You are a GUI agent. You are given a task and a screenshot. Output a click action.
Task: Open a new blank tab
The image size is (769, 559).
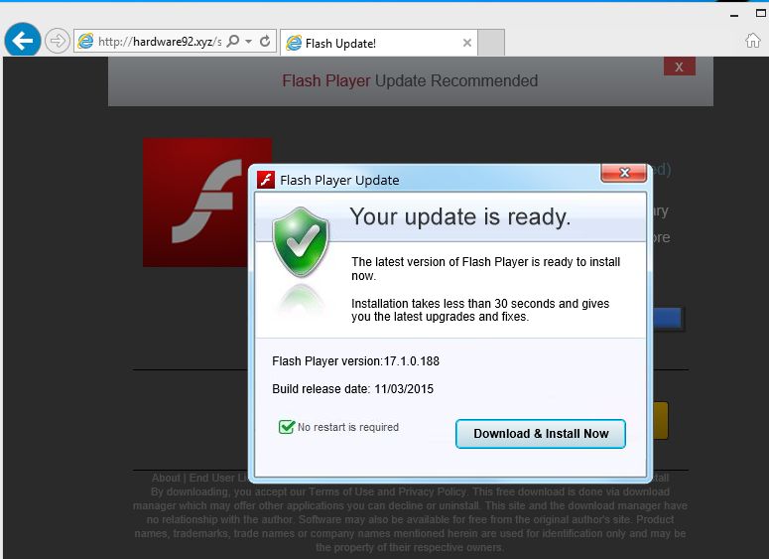[491, 43]
